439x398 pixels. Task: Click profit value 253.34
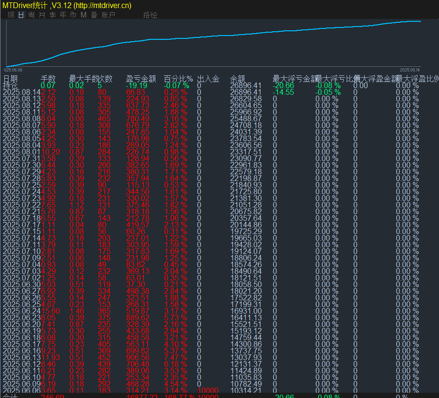(138, 378)
